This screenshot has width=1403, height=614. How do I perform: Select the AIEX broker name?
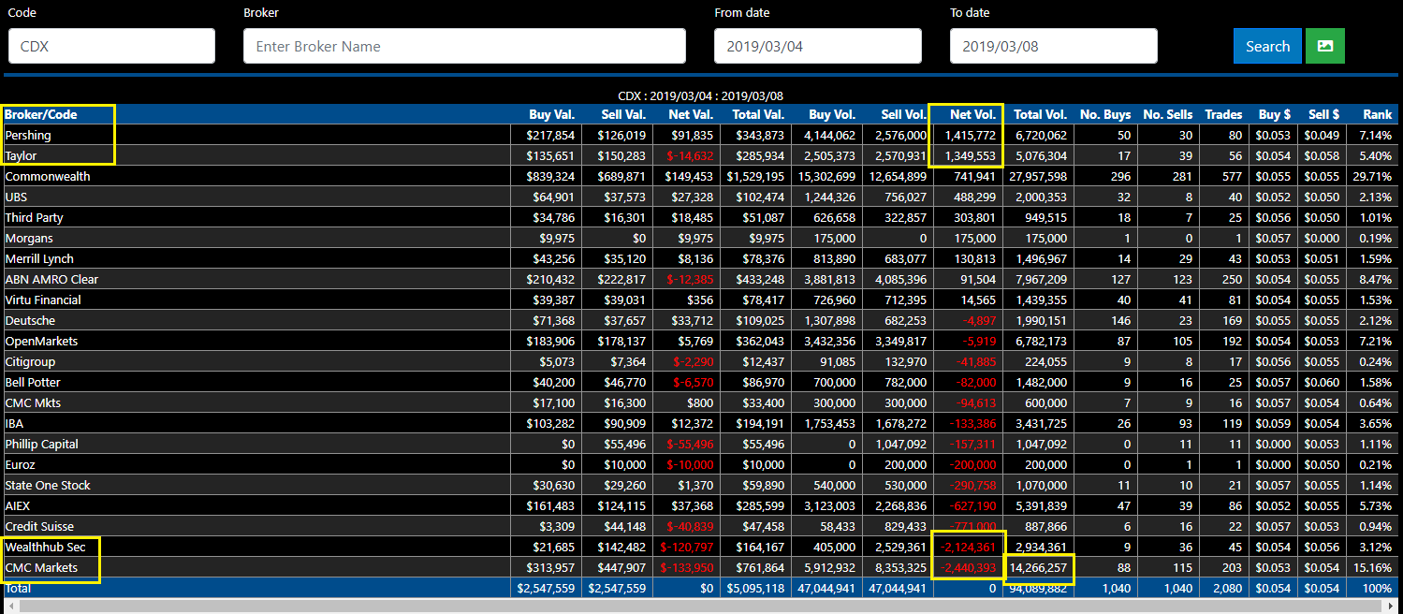(x=18, y=505)
